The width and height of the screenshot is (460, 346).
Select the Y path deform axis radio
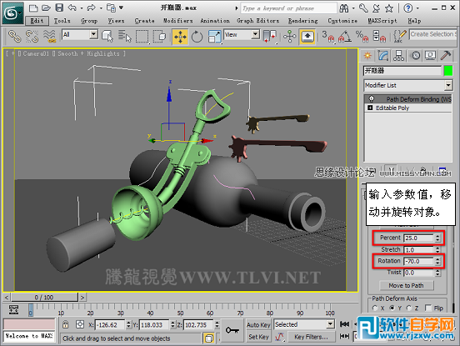point(392,308)
